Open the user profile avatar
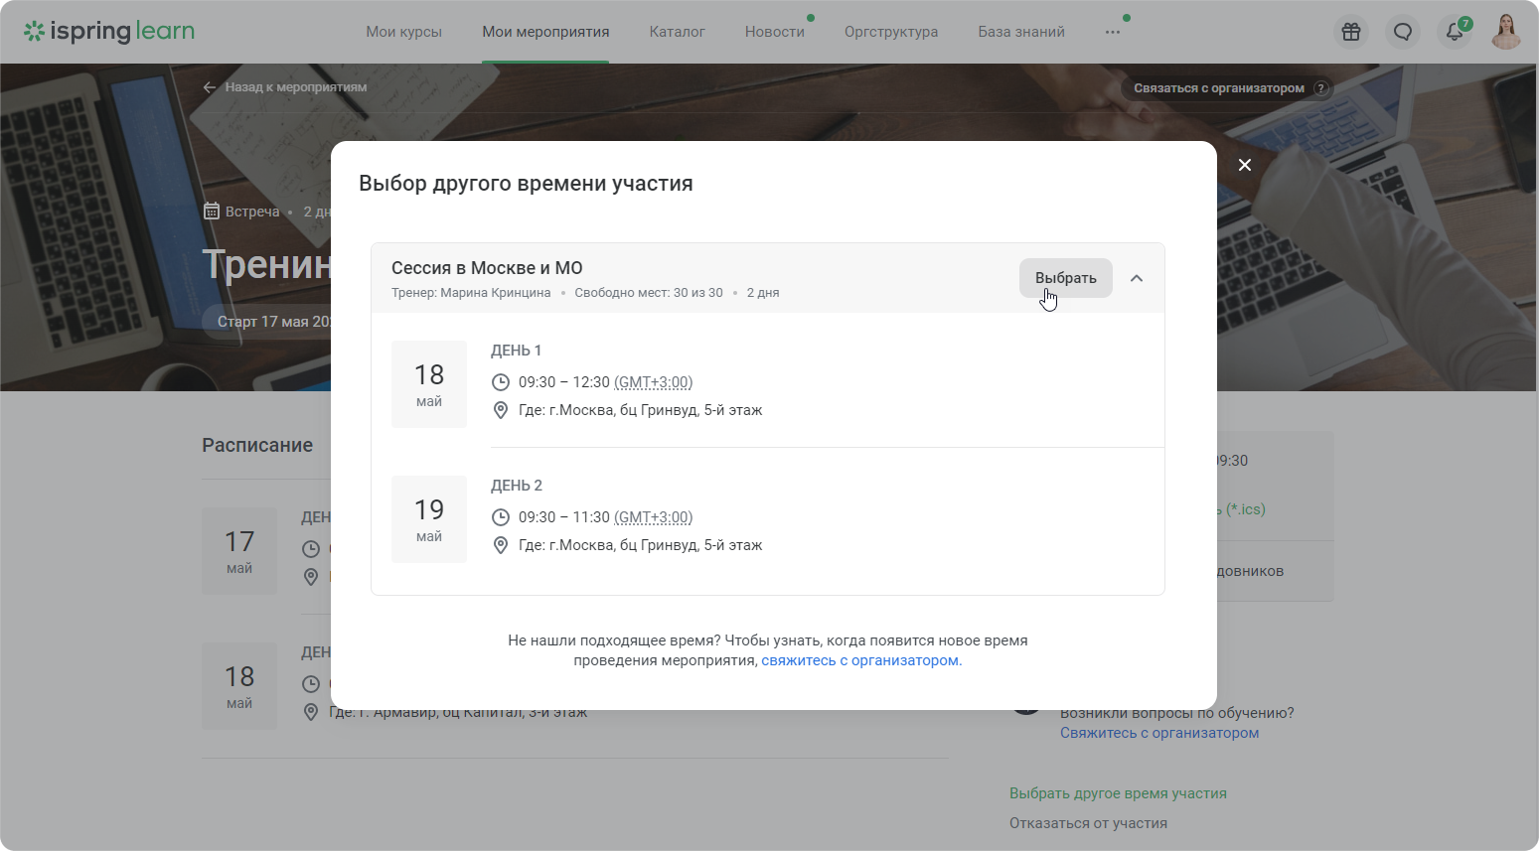 pos(1506,32)
